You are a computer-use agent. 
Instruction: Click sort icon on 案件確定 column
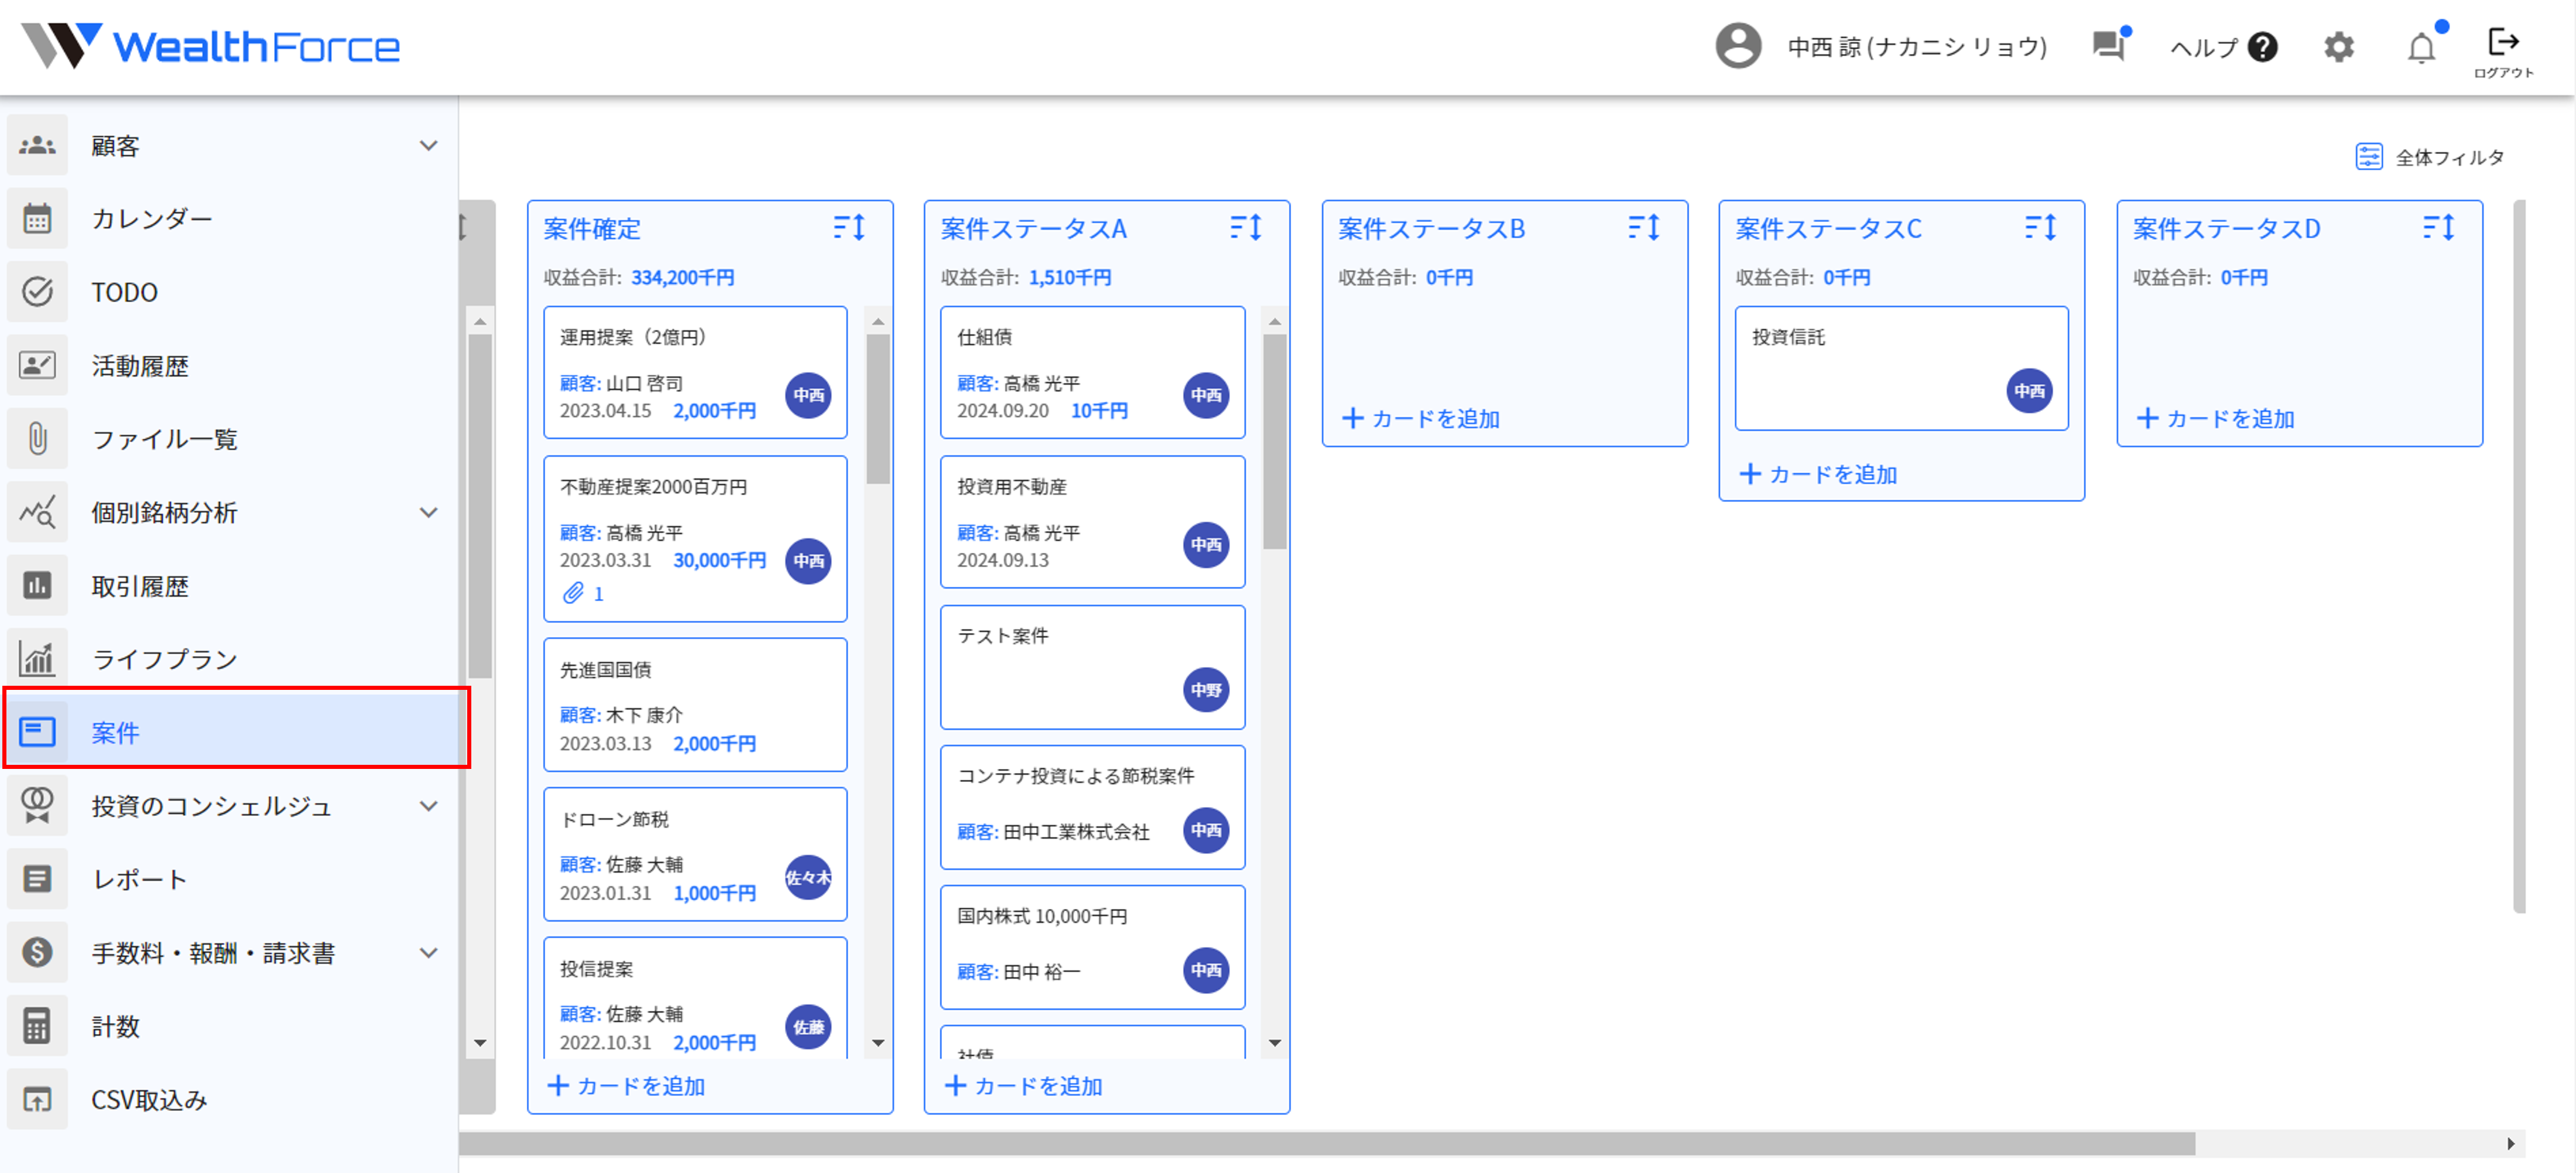click(849, 228)
